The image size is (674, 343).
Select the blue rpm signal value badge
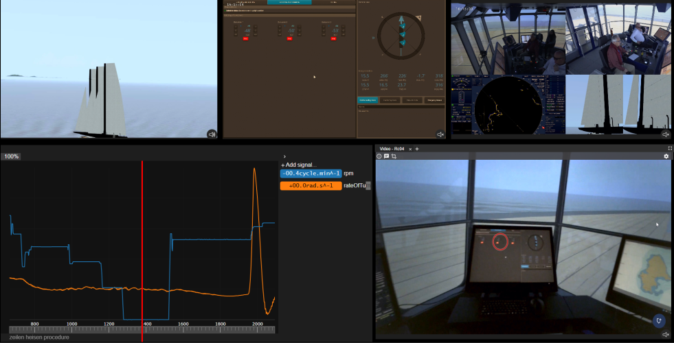tap(311, 174)
